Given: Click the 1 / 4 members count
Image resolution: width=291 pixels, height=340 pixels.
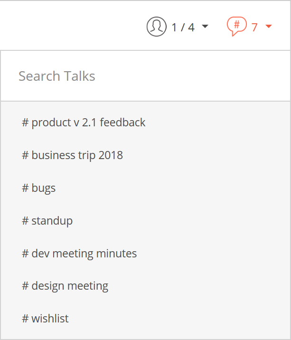Looking at the screenshot, I should point(183,28).
